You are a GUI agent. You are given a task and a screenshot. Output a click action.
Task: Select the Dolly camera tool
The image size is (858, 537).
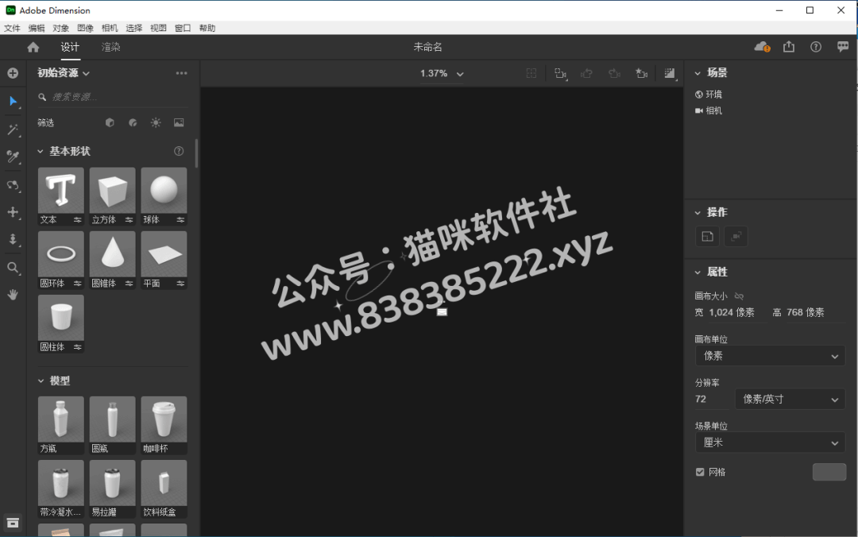(x=14, y=240)
